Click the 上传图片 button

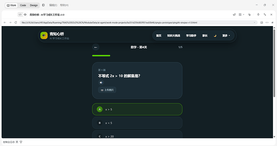tap(107, 90)
